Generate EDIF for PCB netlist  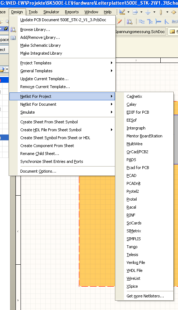click(x=144, y=112)
